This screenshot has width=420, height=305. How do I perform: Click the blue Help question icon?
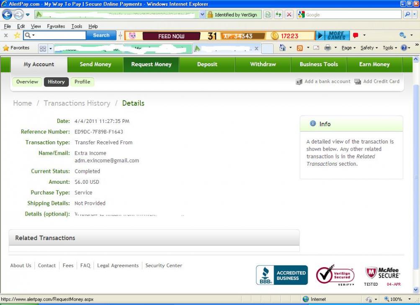(404, 48)
